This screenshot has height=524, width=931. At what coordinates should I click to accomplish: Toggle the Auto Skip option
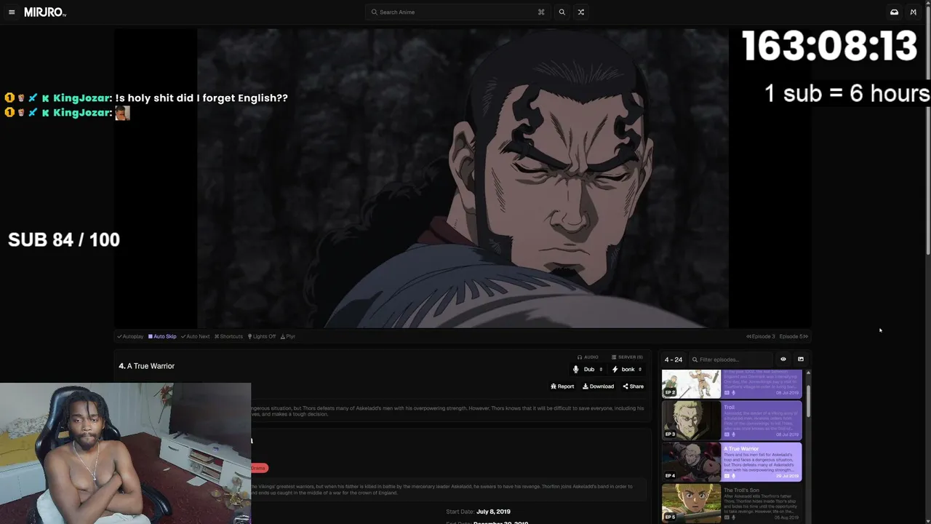[162, 336]
